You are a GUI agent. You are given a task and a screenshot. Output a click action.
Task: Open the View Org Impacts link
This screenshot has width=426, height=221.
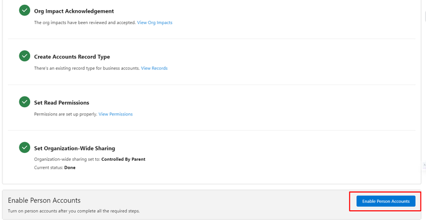point(155,22)
